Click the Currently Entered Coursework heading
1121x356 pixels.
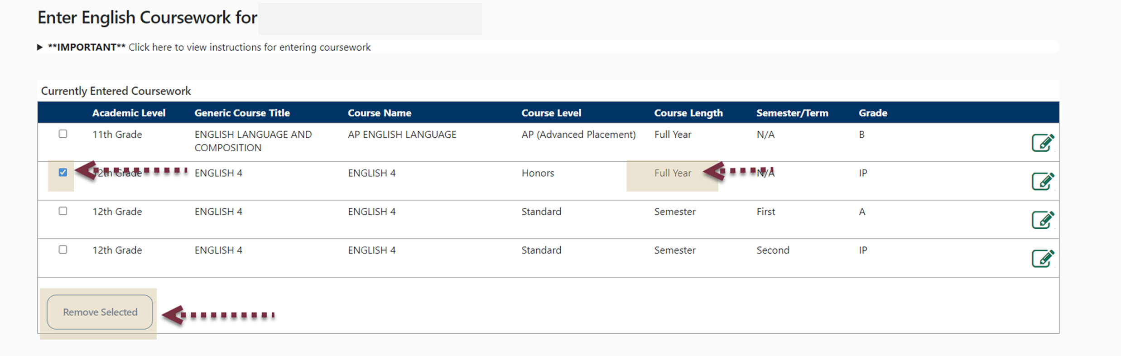(115, 91)
